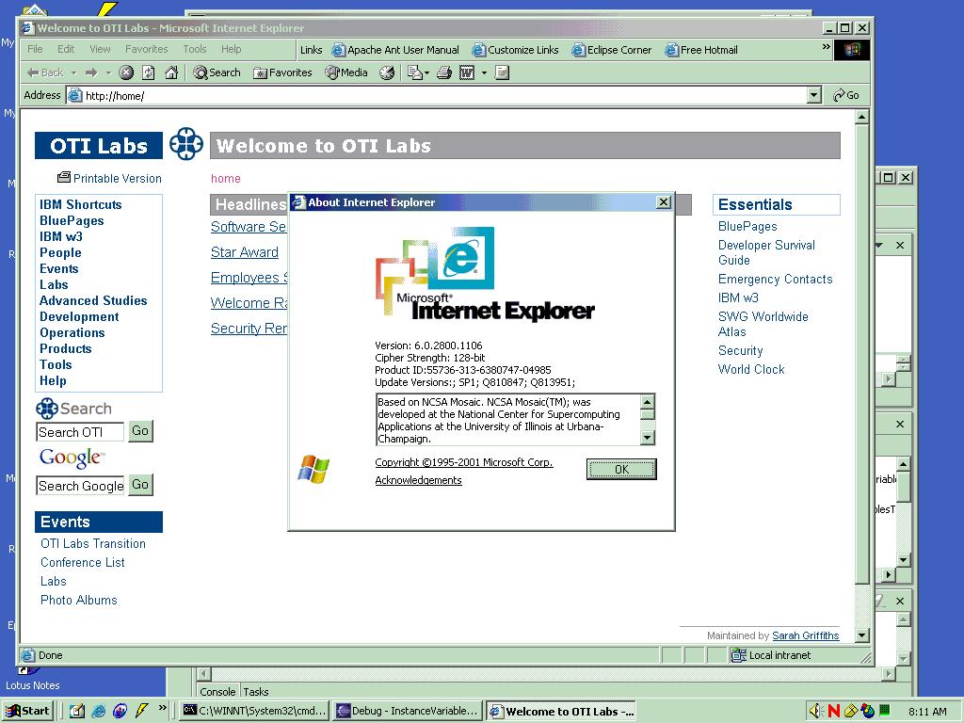Click the Stop loading icon
Screen dimensions: 964x723
pos(126,72)
